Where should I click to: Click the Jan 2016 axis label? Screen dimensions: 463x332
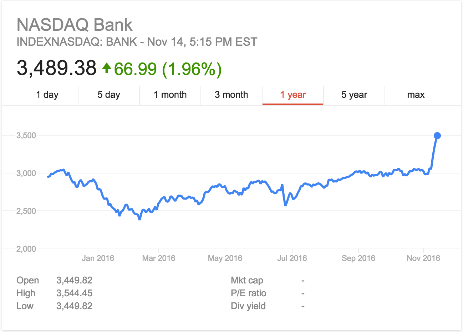98,258
